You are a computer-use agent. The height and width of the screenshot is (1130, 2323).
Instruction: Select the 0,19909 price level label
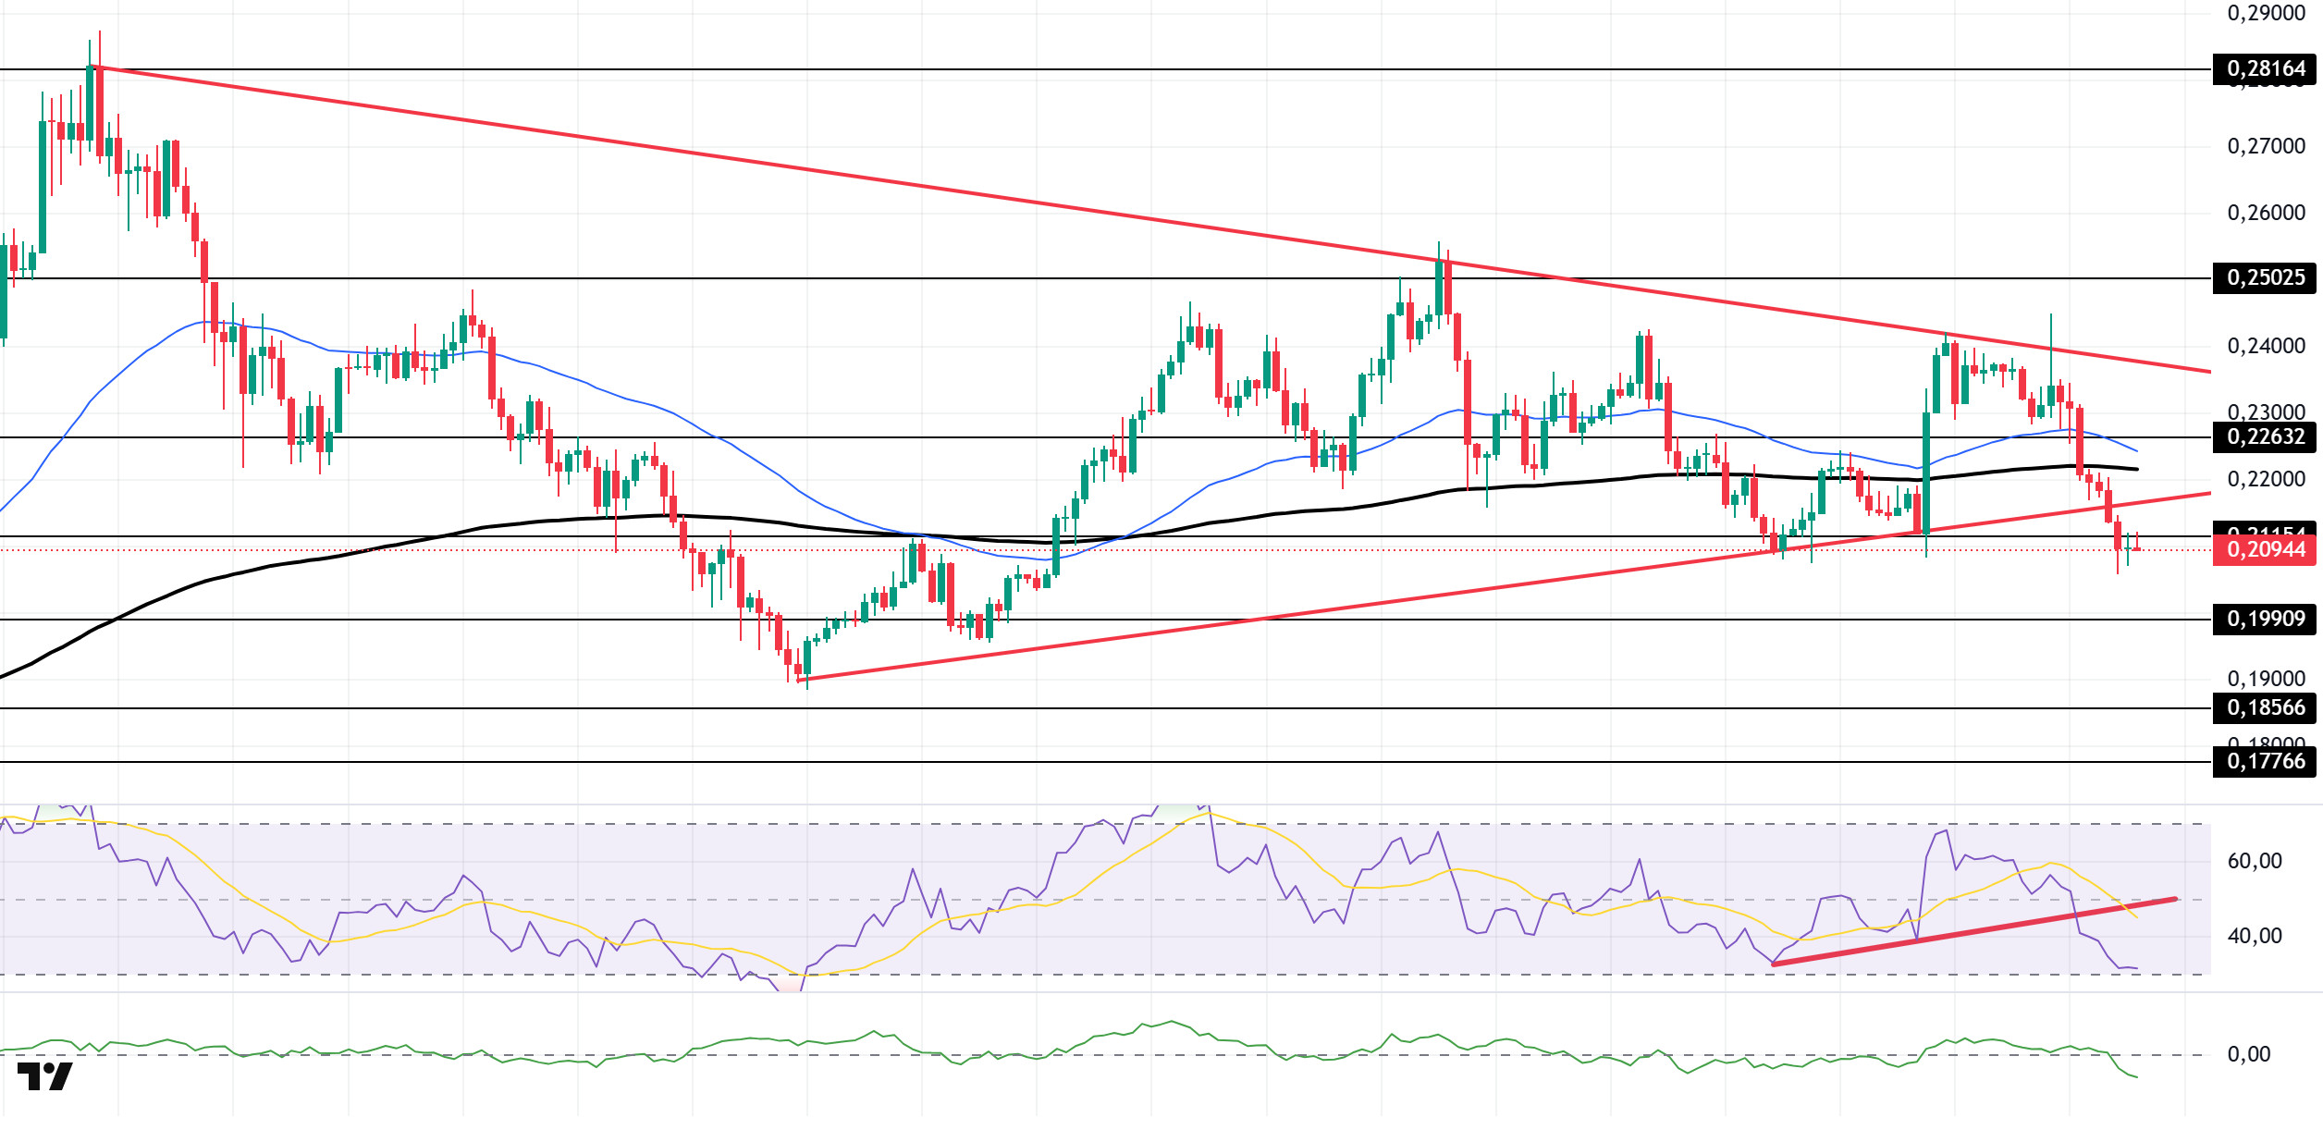pyautogui.click(x=2264, y=620)
